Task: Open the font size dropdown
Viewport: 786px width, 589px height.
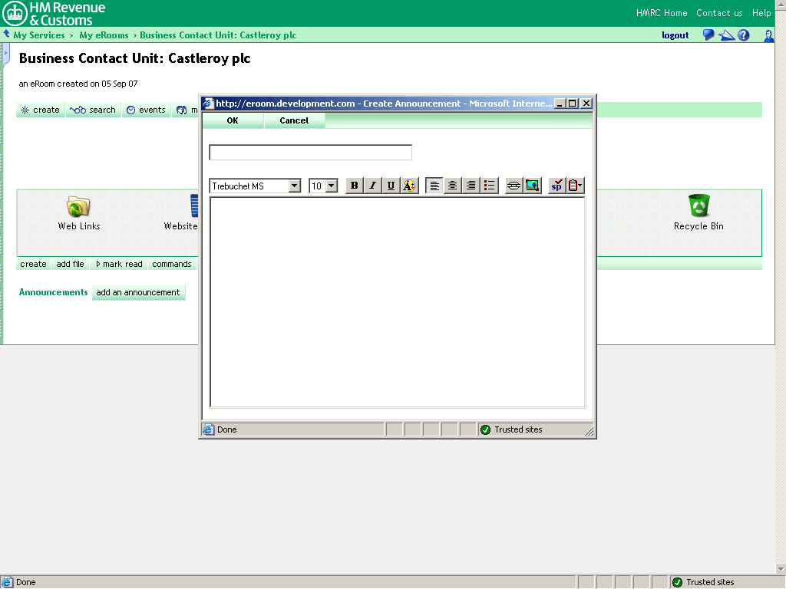Action: 332,185
